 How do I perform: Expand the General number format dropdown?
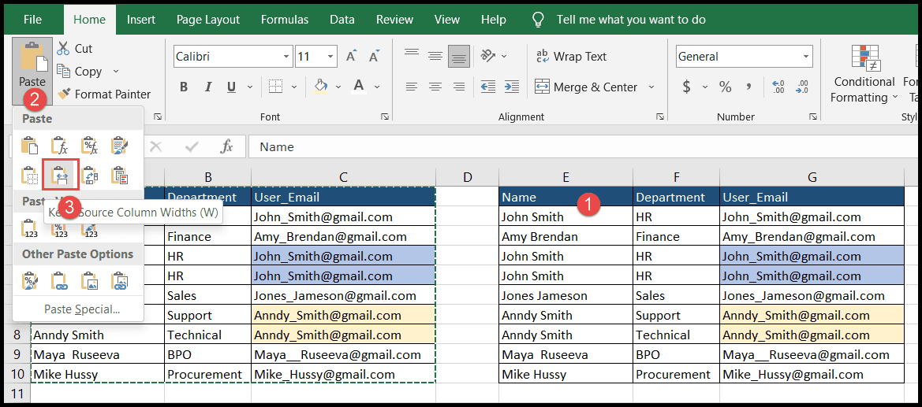point(805,57)
